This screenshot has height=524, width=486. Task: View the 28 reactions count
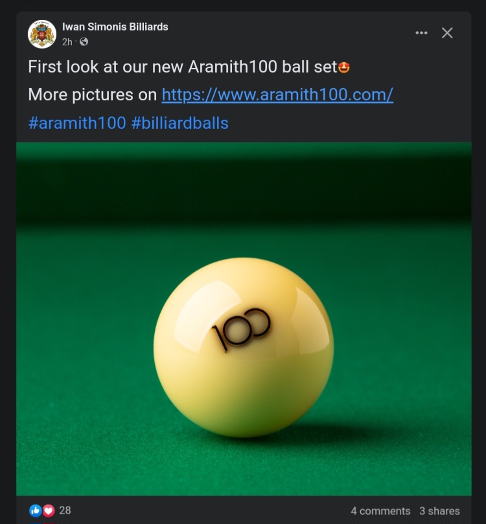pos(65,510)
